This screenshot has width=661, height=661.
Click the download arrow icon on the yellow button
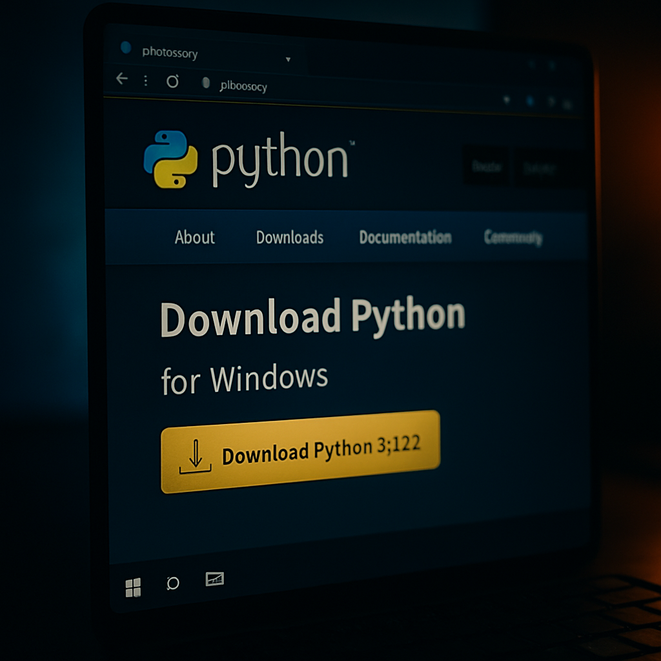click(x=197, y=454)
